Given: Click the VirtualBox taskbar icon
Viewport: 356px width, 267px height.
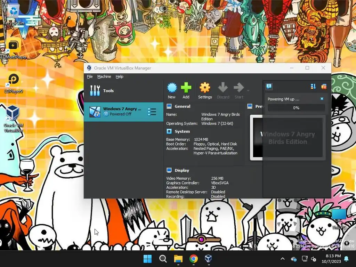Looking at the screenshot, I should 209,259.
